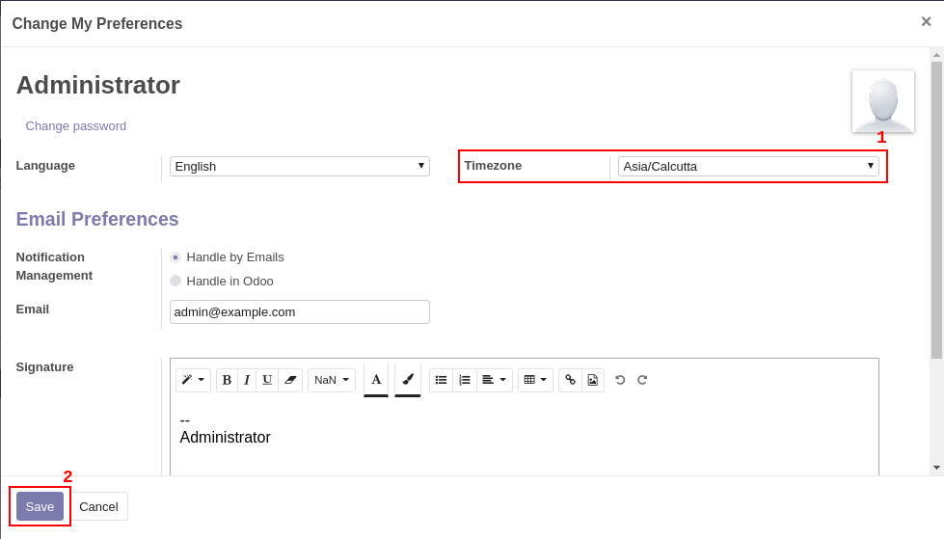Click the eraser remove-format icon
The image size is (944, 539).
(290, 380)
